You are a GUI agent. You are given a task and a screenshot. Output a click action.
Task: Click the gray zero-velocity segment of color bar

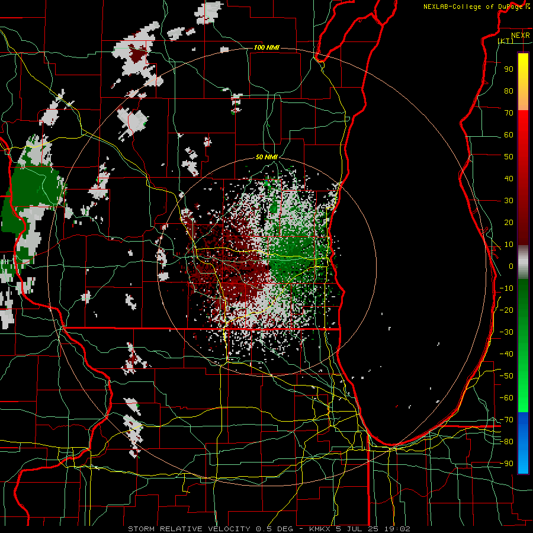523,262
